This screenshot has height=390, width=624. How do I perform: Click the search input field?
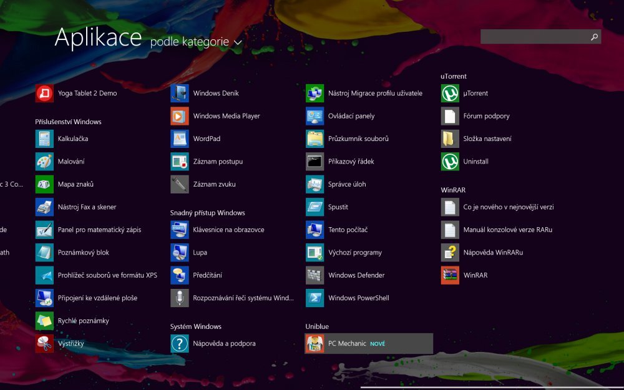pos(534,37)
